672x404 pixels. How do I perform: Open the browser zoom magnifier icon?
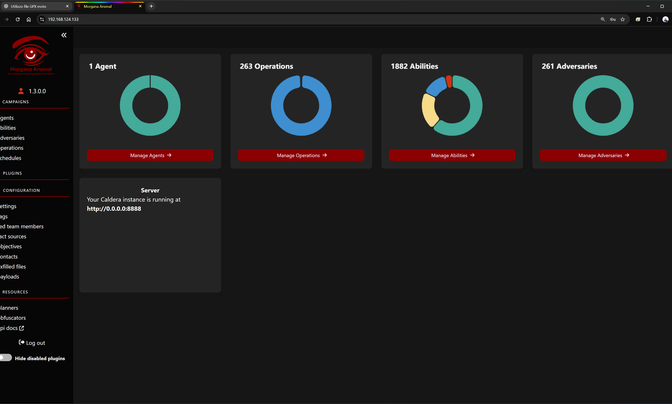603,19
